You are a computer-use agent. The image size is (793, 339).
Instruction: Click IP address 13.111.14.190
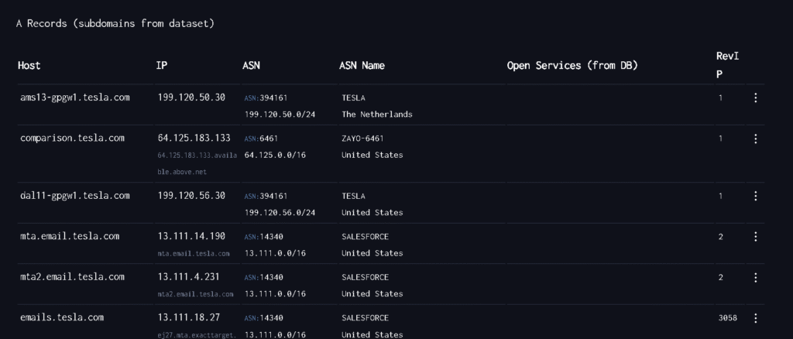click(192, 236)
